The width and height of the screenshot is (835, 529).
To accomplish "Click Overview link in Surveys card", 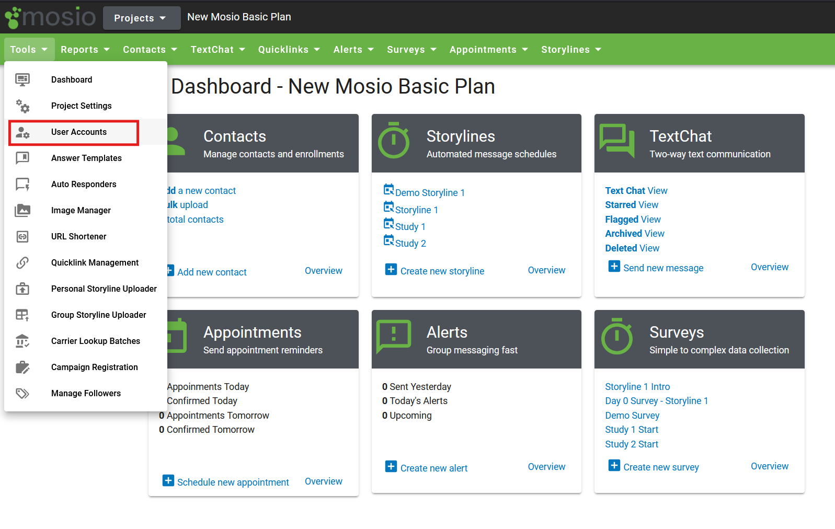I will pos(770,466).
